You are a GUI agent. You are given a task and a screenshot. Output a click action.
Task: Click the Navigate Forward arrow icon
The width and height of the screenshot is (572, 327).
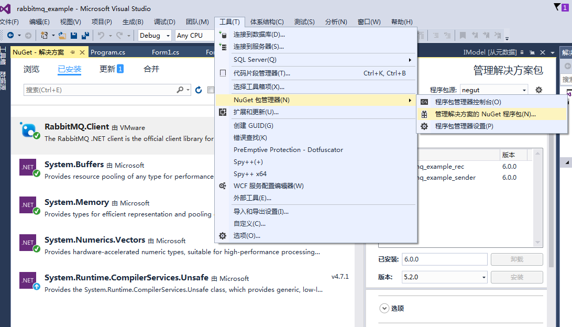[x=28, y=36]
